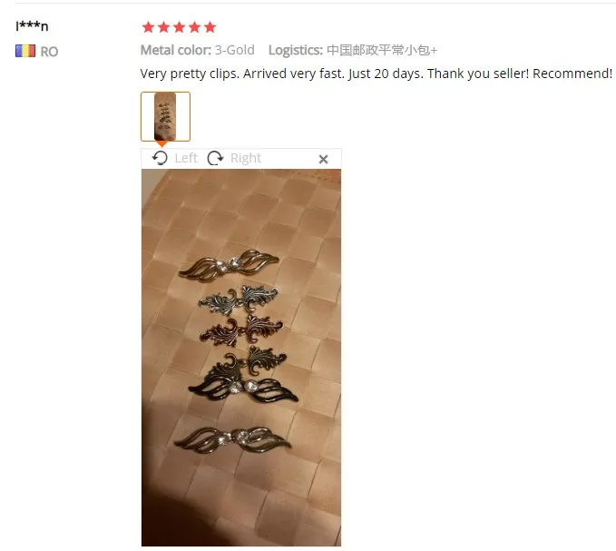Select the review photo thumbnail
Screen dimensions: 616x551
pos(165,116)
